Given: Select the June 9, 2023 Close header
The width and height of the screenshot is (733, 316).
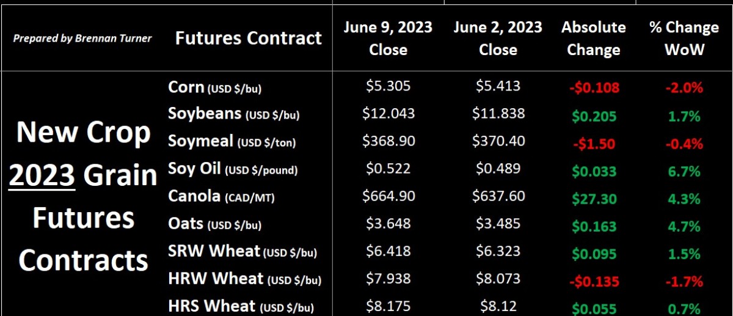Looking at the screenshot, I should (388, 38).
